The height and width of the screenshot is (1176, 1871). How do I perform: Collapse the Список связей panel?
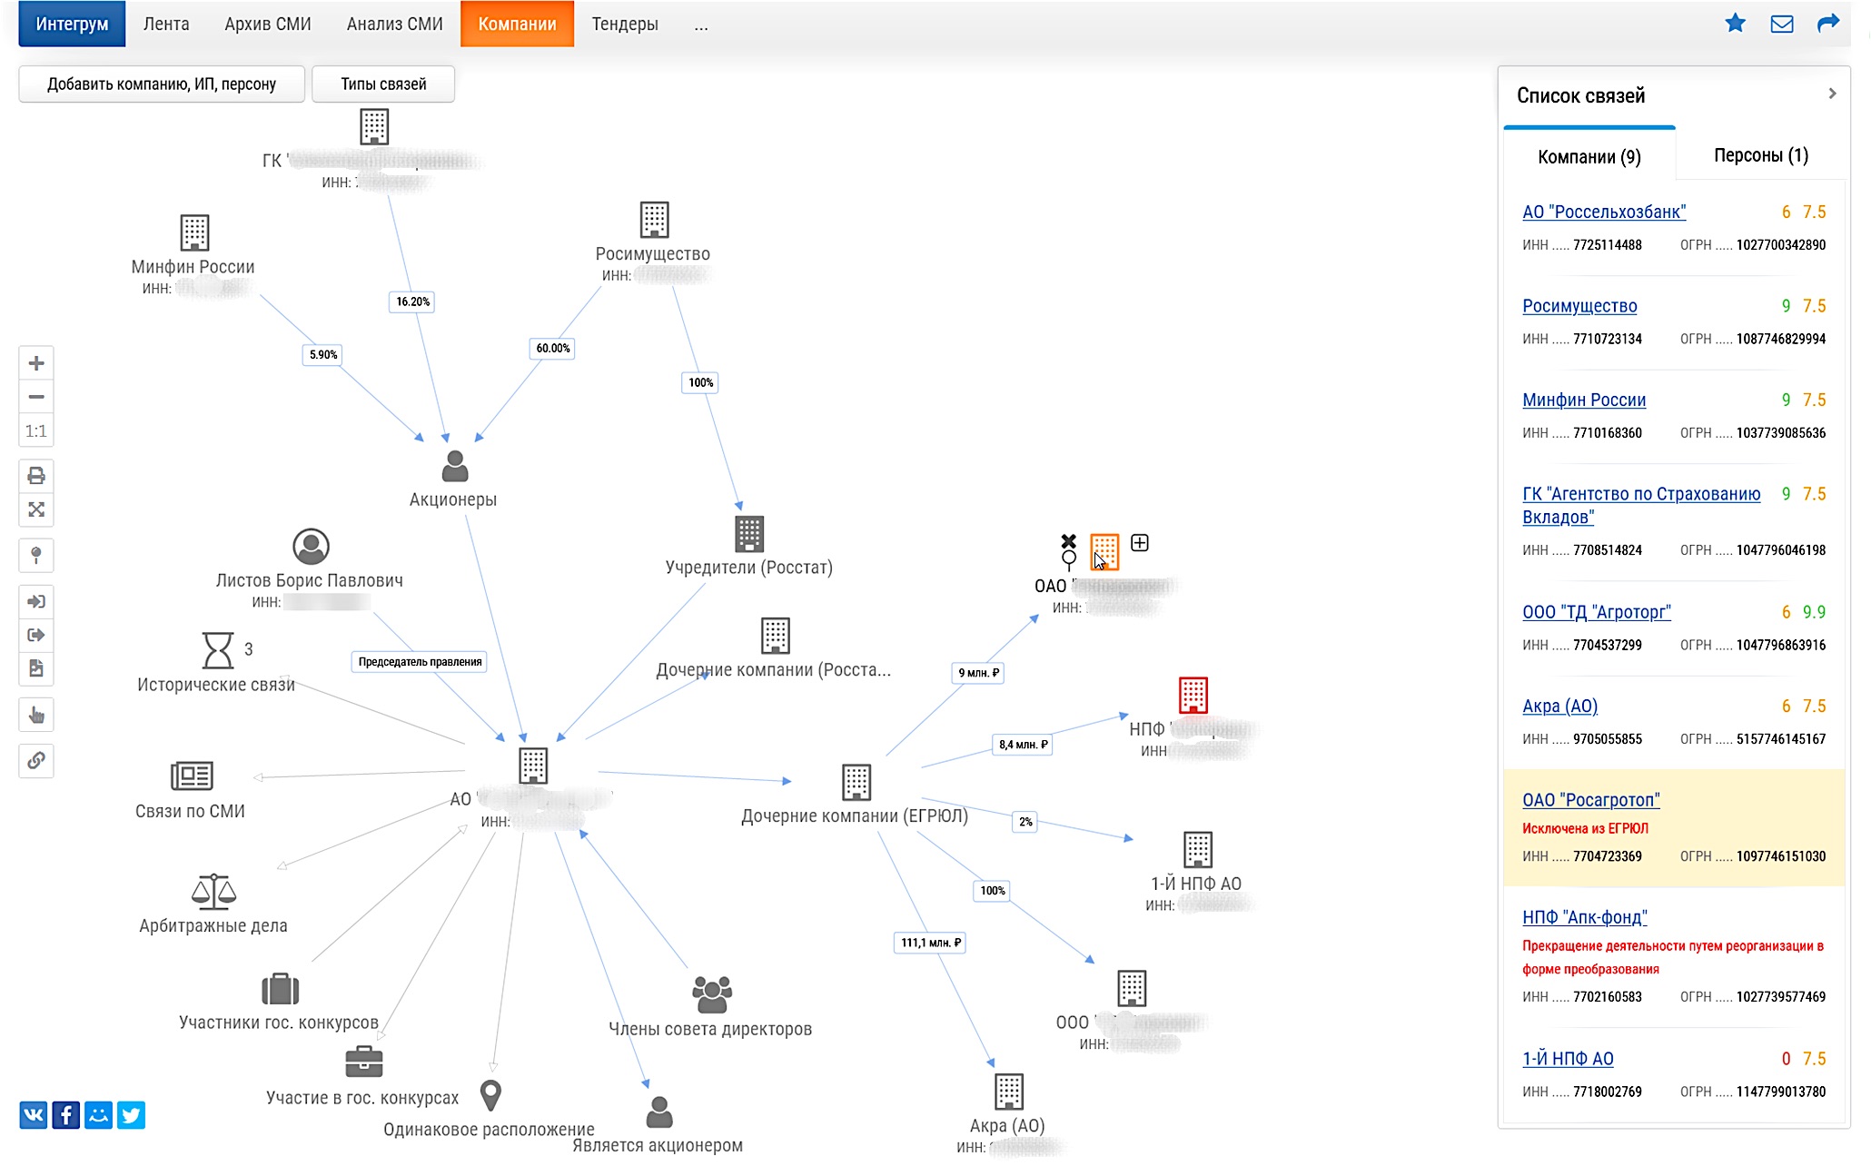[x=1832, y=94]
